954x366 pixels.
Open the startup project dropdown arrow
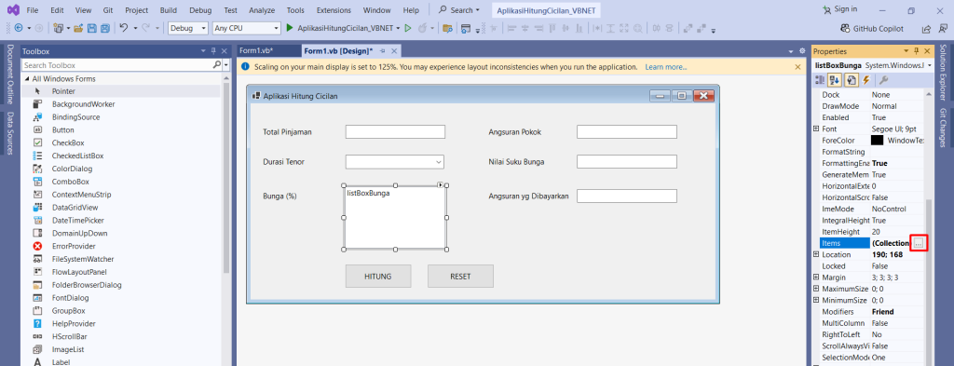(x=399, y=28)
